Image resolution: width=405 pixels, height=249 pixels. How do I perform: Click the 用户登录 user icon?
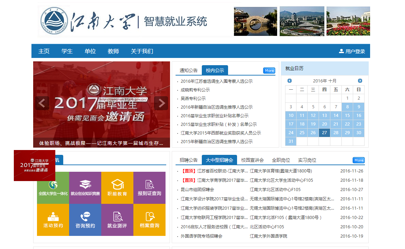(341, 51)
